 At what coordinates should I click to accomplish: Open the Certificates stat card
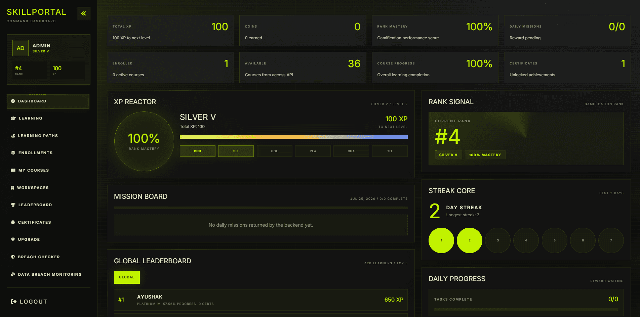(x=567, y=67)
